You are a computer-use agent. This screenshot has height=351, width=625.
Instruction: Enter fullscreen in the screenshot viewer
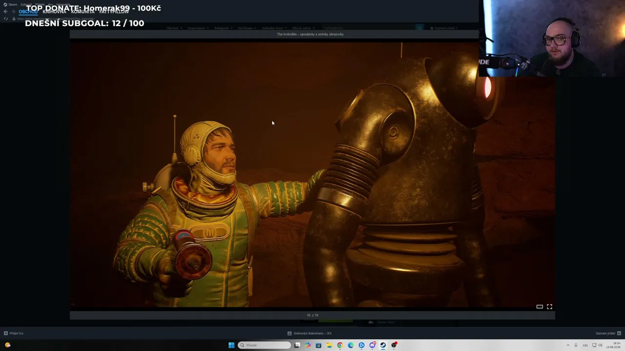pos(549,307)
